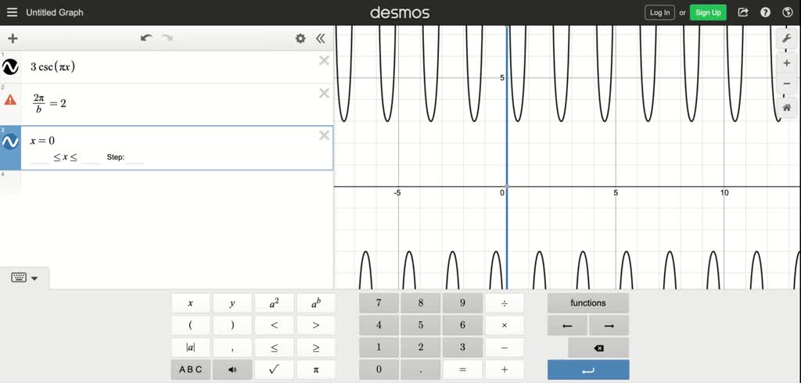Toggle keyboard audio trace speaker key
The width and height of the screenshot is (801, 383).
(232, 370)
